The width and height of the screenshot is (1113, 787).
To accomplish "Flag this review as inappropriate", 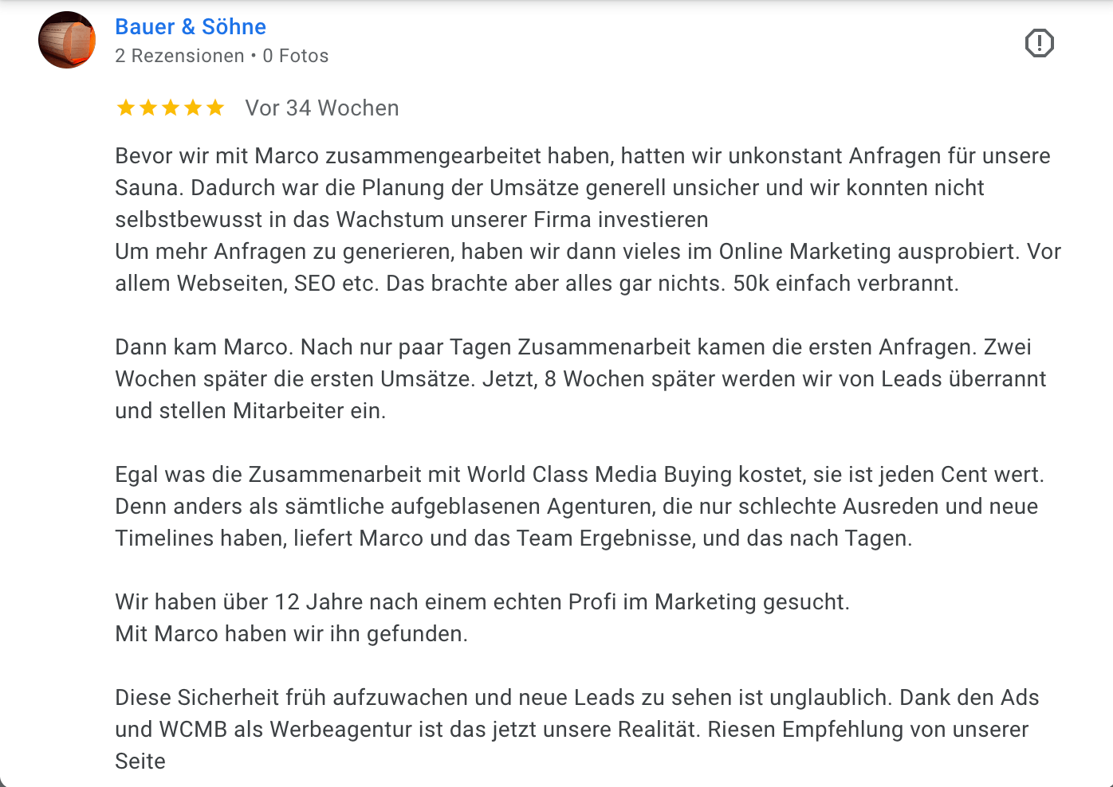I will click(1040, 44).
